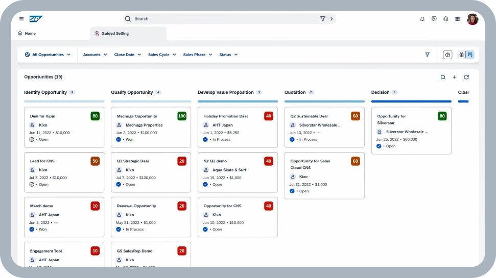The height and width of the screenshot is (278, 496).
Task: Open the search filter funnel icon
Action: click(322, 19)
